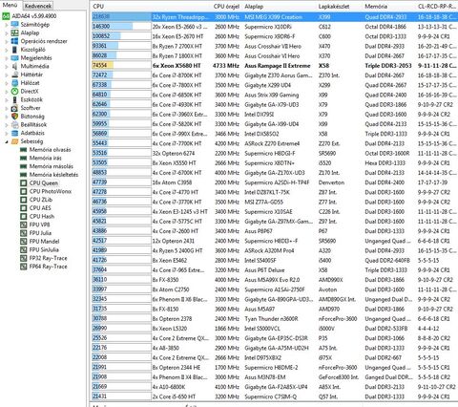The width and height of the screenshot is (458, 407).
Task: Switch to the Menü tab
Action: pos(10,5)
